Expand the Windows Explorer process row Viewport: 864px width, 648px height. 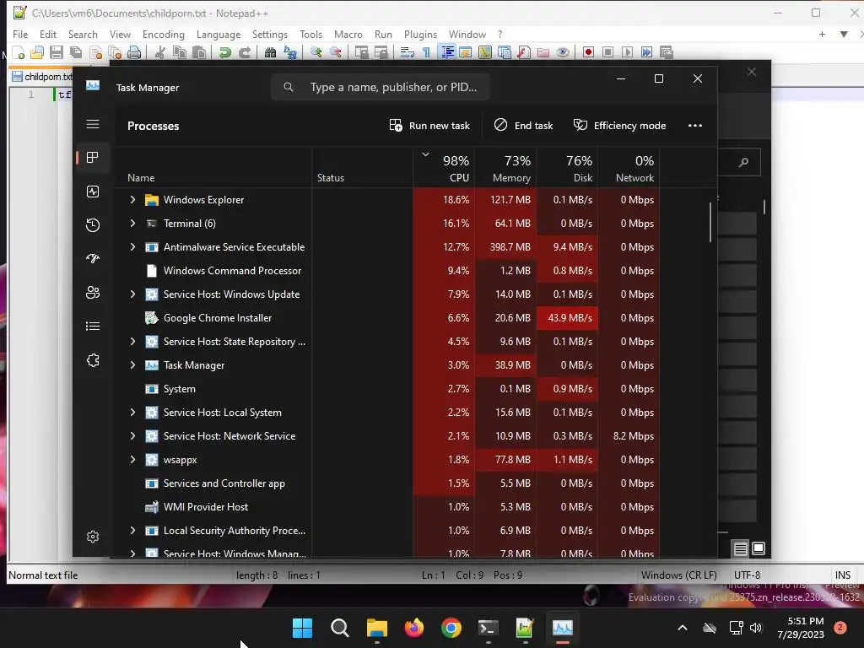click(x=132, y=199)
